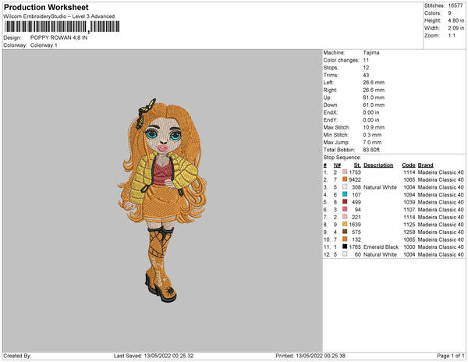Select the black swatch for Emerald Black
Viewport: 468px width, 362px height.
click(345, 247)
